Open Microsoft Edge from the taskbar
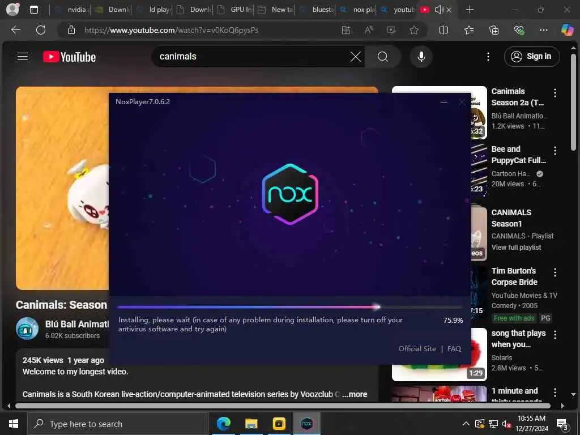 223,424
